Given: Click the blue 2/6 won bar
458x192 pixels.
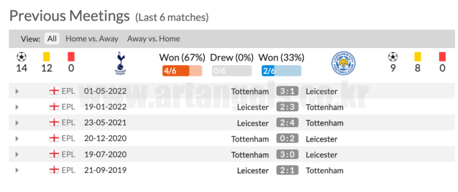Looking at the screenshot, I should pos(281,71).
